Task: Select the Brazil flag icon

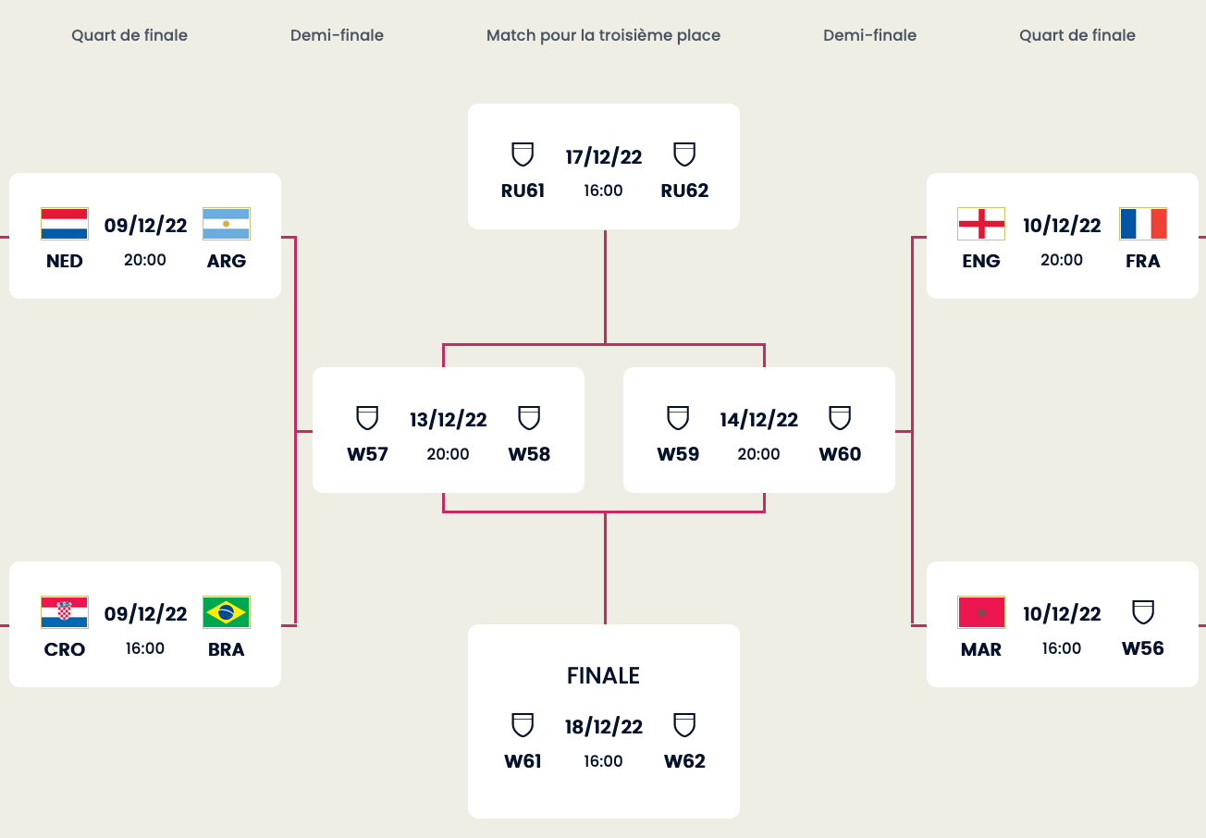Action: point(227,612)
